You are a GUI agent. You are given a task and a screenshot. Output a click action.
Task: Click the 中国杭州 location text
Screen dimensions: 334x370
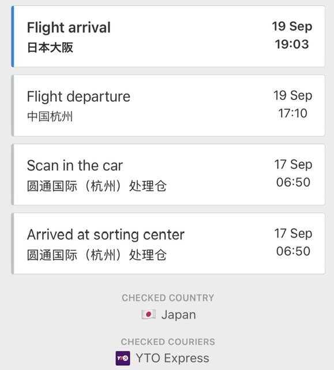tap(50, 116)
